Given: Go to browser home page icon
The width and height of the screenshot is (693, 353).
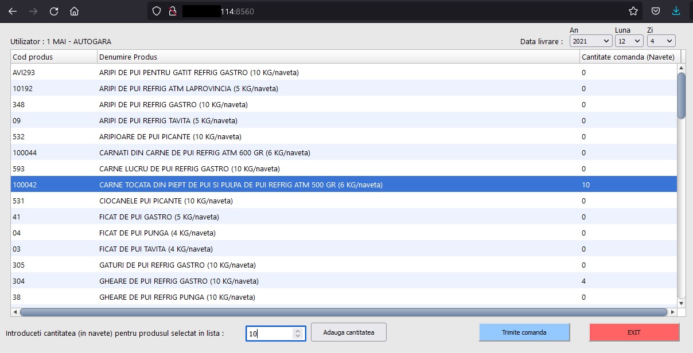Looking at the screenshot, I should pyautogui.click(x=74, y=11).
